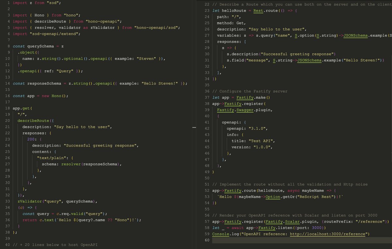The width and height of the screenshot is (392, 249).
Task: Click the "responses: [" line in right pane
Action: (x=231, y=41)
